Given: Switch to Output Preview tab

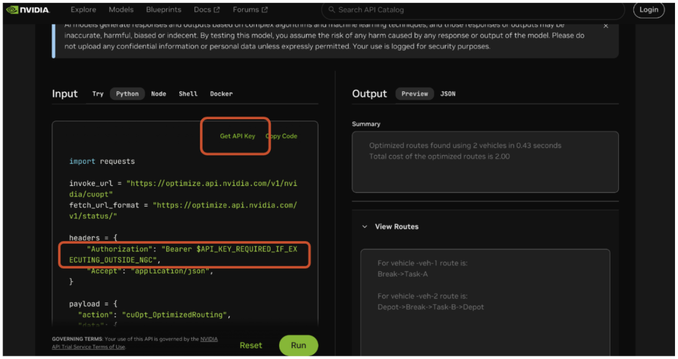Looking at the screenshot, I should click(x=415, y=94).
